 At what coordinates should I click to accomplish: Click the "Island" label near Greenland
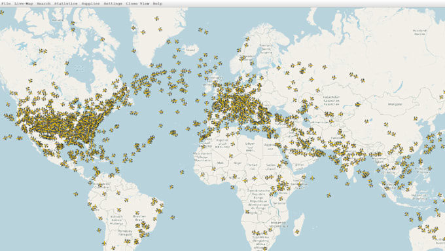click(190, 50)
